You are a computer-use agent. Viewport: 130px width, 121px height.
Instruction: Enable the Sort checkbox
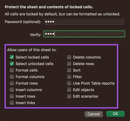(x=69, y=70)
